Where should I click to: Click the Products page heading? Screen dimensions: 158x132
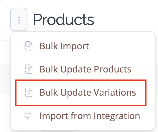(x=64, y=19)
